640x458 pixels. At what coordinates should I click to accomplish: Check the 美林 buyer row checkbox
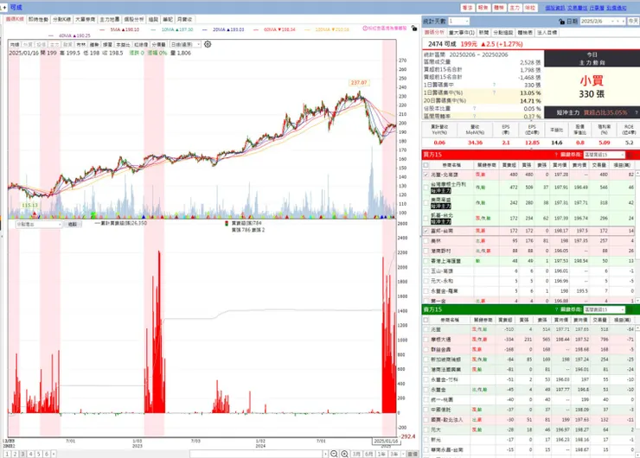(426, 241)
